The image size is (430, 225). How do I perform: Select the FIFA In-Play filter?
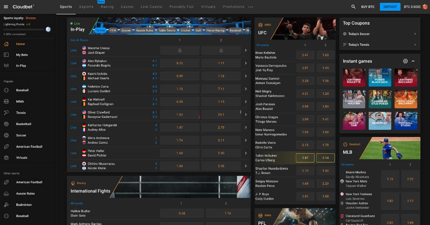tap(113, 30)
